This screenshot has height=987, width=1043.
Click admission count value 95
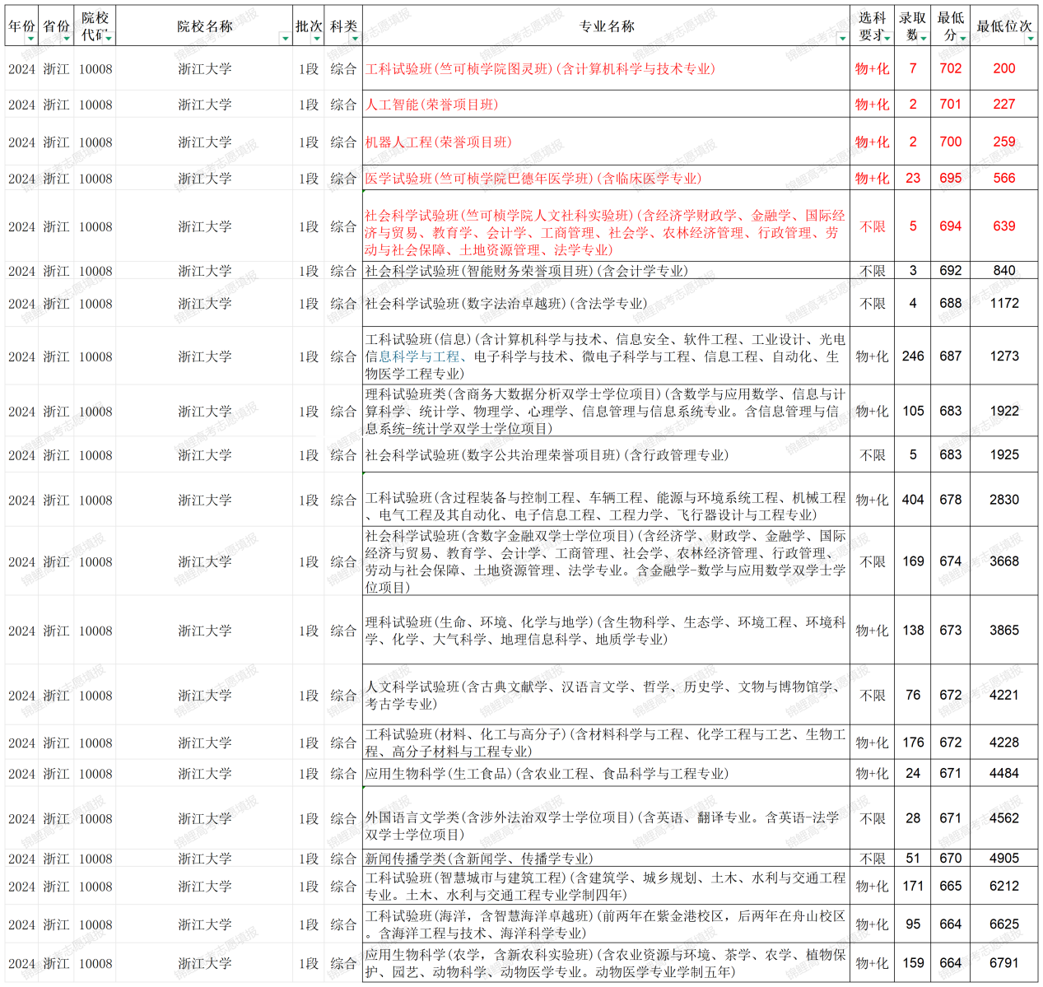(913, 924)
